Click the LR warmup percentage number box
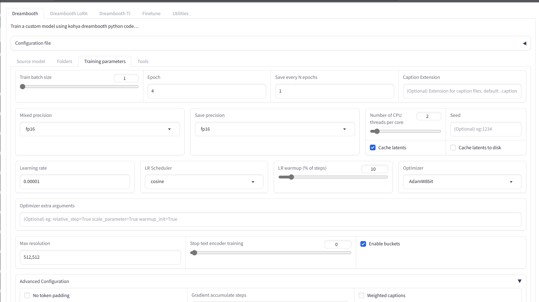Viewport: 539px width, 302px height. pyautogui.click(x=374, y=169)
